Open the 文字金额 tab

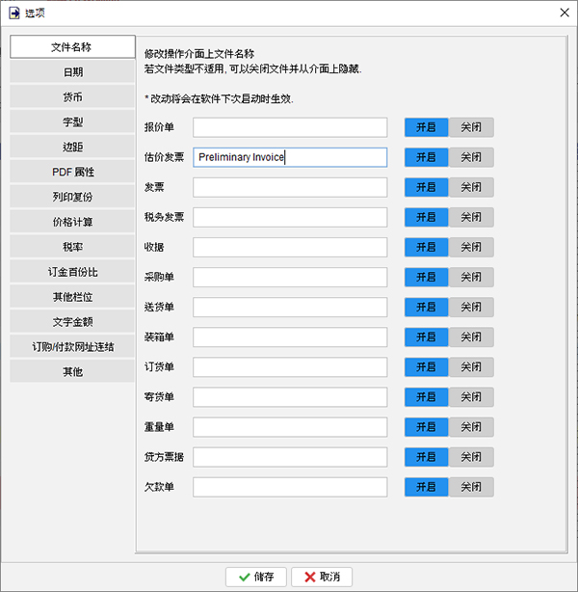tap(72, 322)
